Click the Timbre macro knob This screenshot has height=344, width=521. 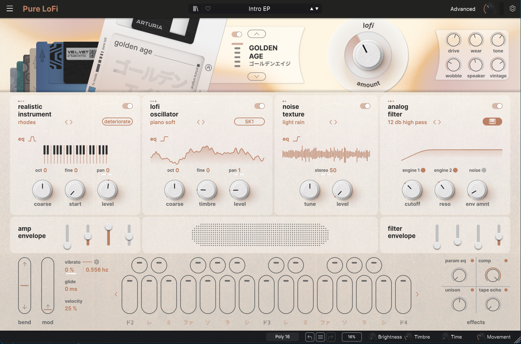click(408, 337)
